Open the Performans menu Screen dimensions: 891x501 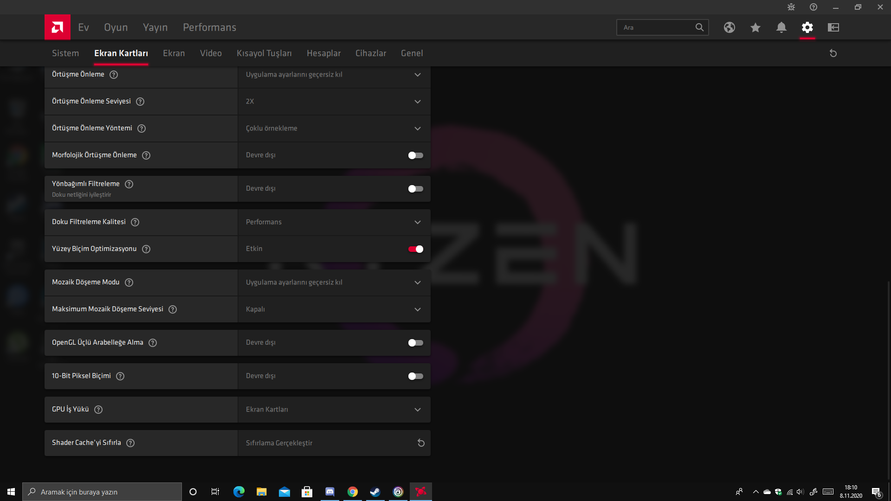(x=209, y=27)
